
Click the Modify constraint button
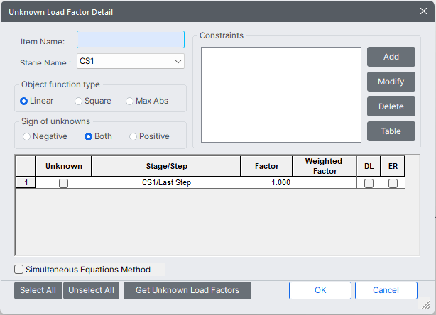391,82
